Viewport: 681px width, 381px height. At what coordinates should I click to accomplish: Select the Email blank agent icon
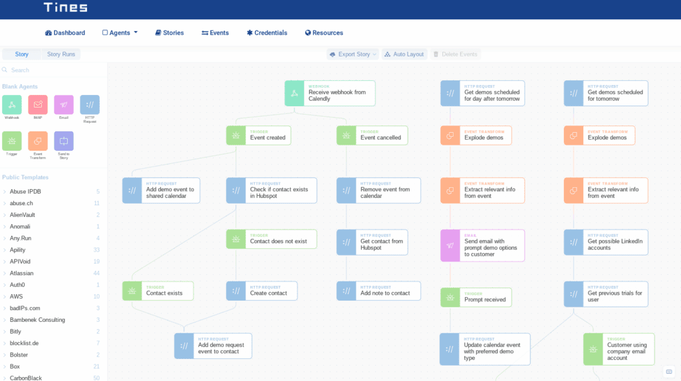coord(64,105)
